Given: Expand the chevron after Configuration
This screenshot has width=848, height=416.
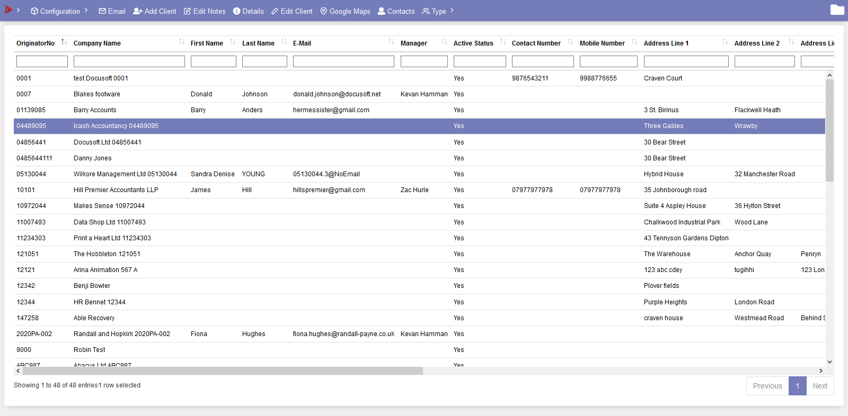Looking at the screenshot, I should (86, 11).
